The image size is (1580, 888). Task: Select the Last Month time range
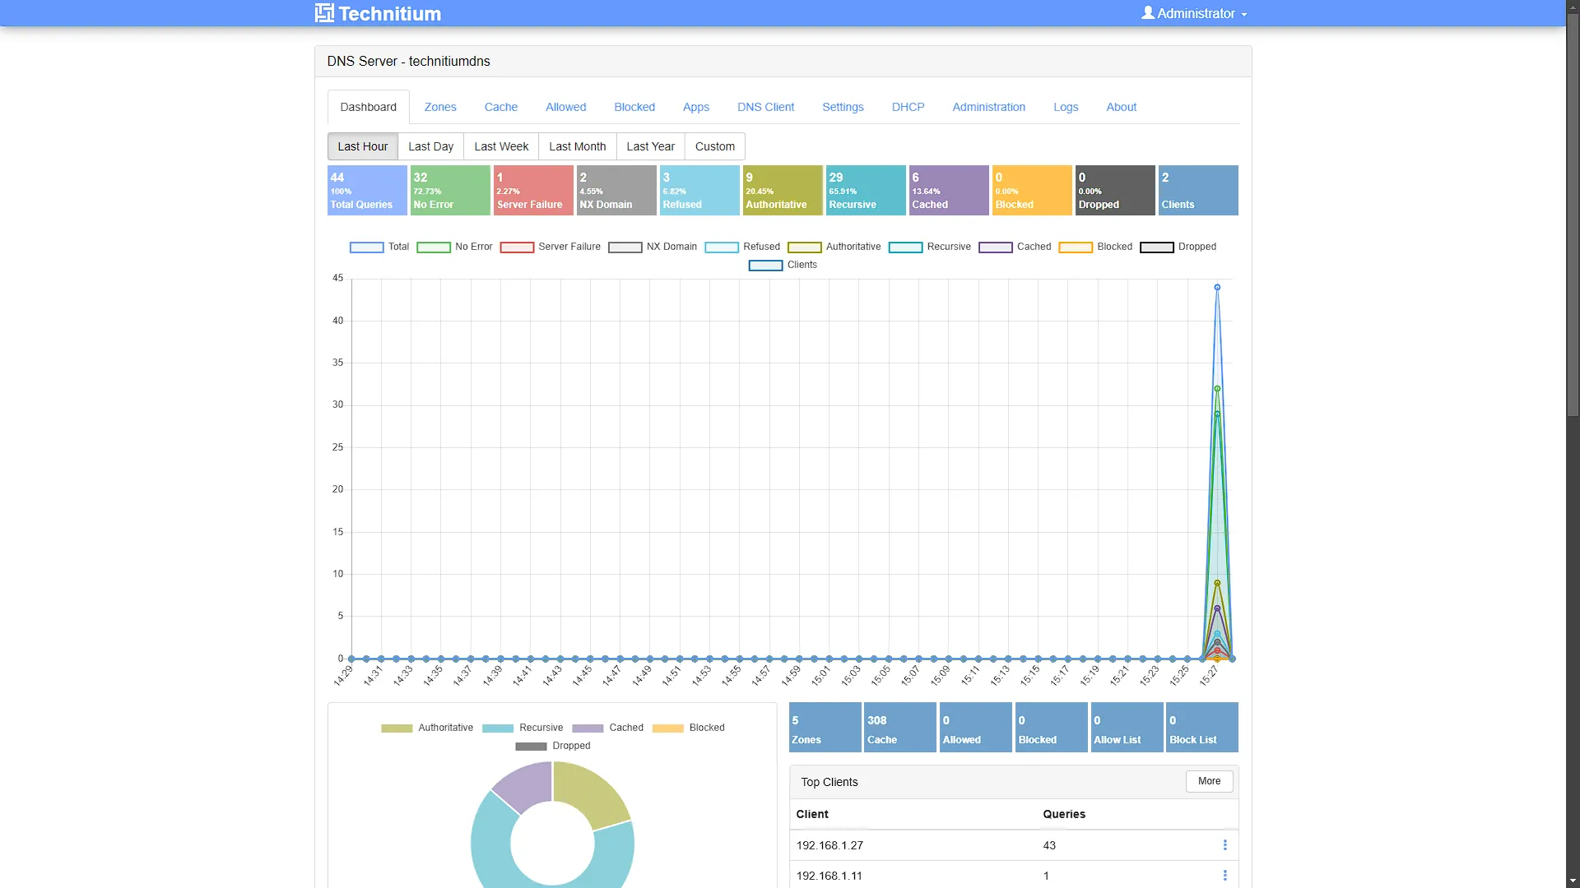tap(578, 146)
